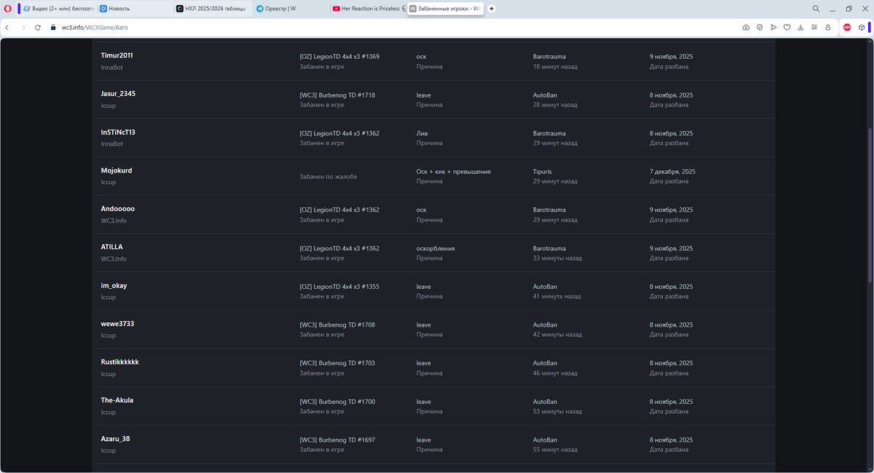Screen dimensions: 874x473
Task: Open the privacy shield icon in address bar
Action: point(760,28)
